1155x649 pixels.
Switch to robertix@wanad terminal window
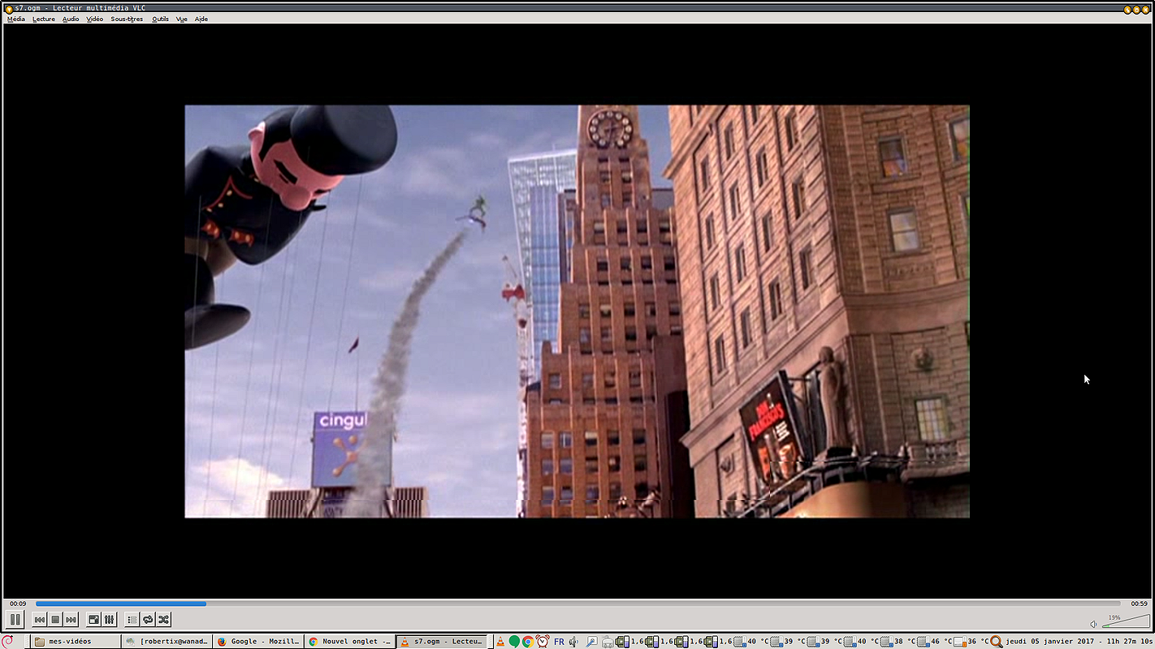167,642
